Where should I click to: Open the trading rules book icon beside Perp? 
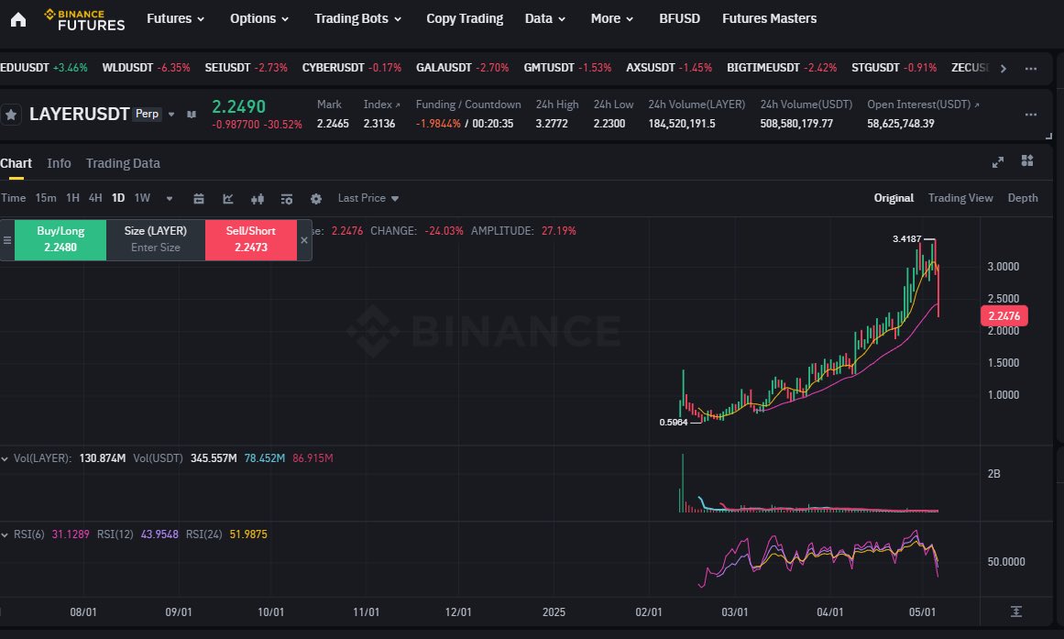192,114
